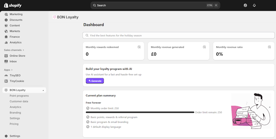Click the Marketing icon in sidebar
This screenshot has height=139, width=276.
pyautogui.click(x=6, y=14)
